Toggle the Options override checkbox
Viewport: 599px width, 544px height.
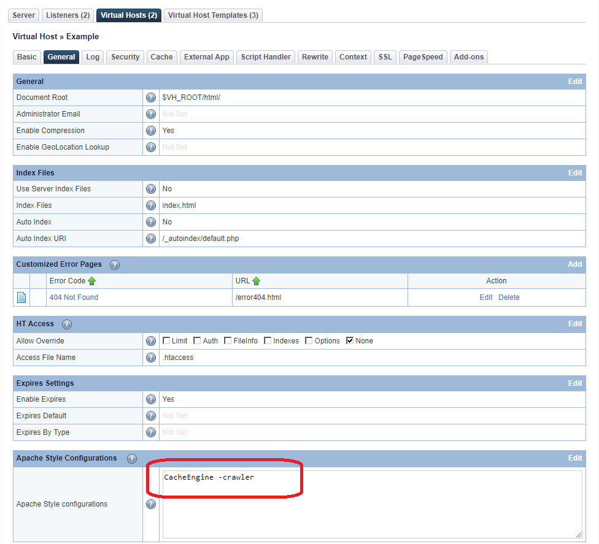click(309, 340)
